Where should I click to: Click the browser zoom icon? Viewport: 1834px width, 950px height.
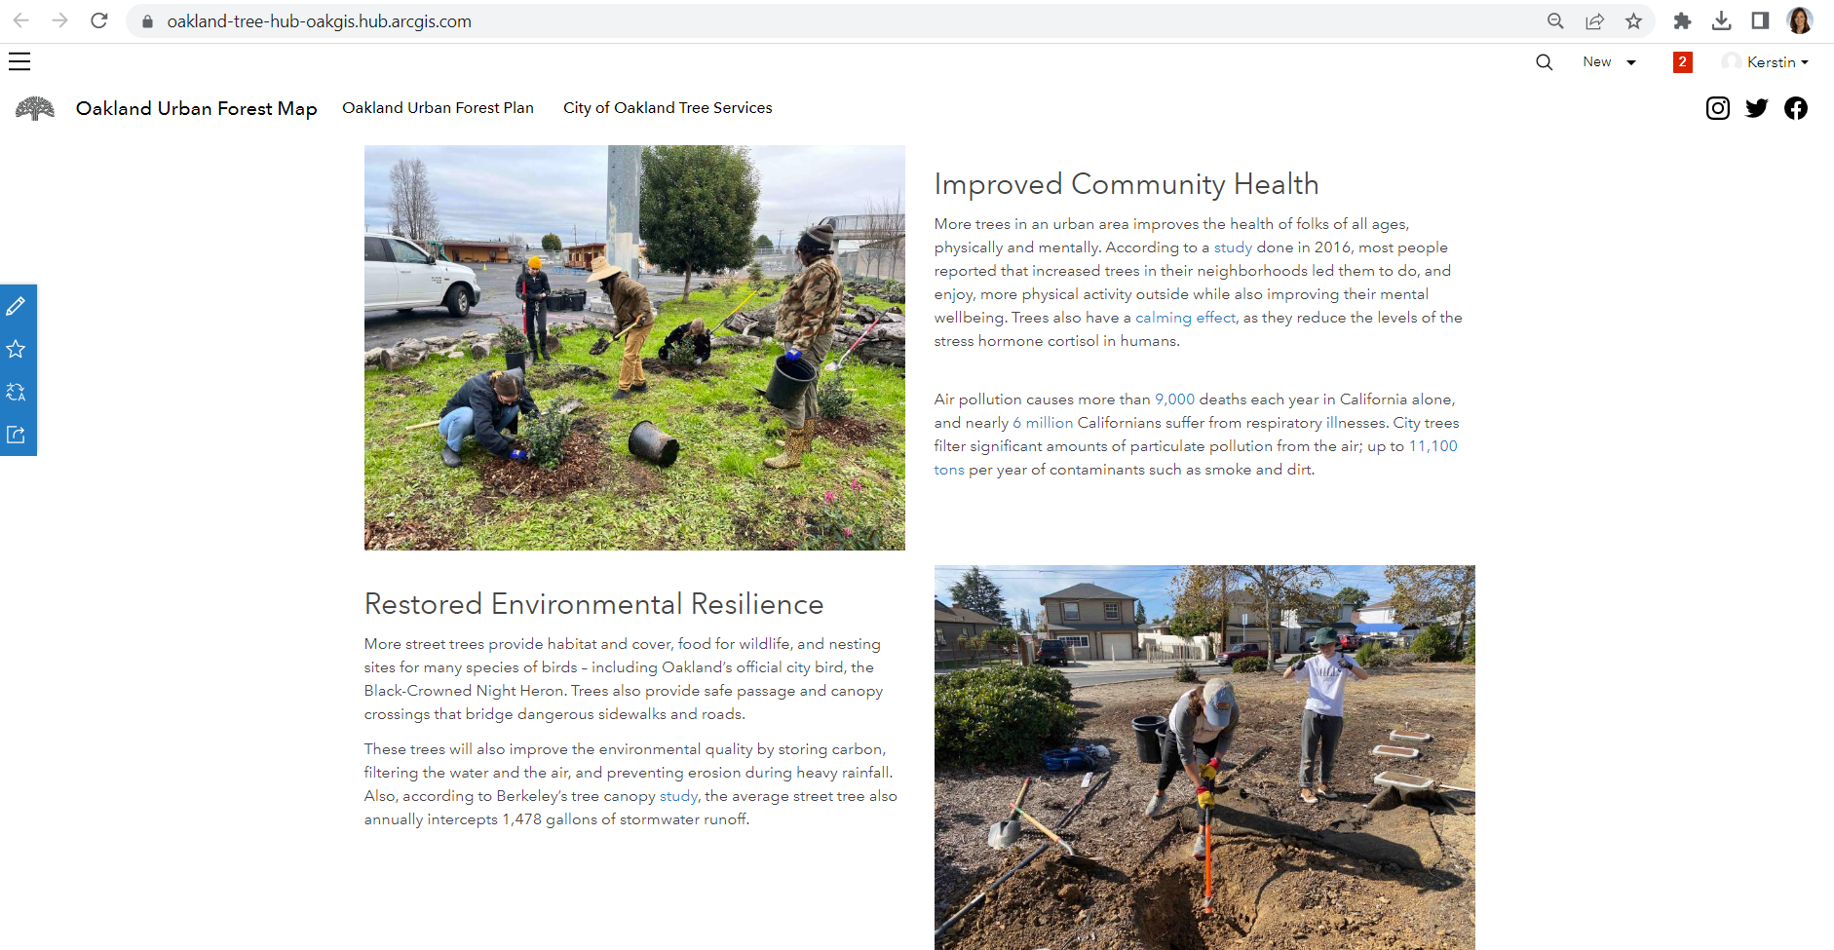[x=1555, y=21]
